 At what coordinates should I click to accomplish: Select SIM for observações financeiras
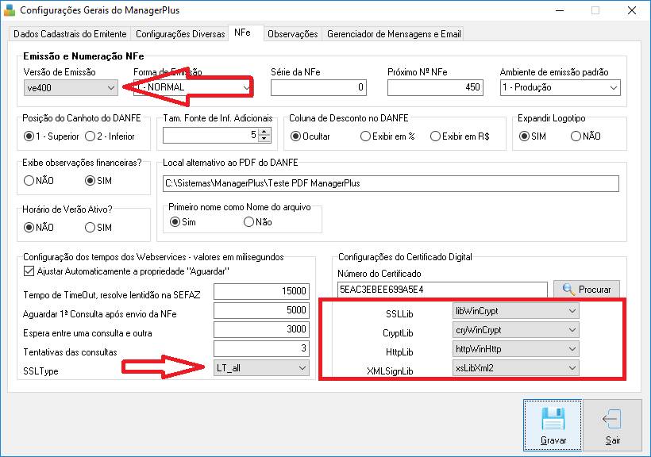[98, 181]
